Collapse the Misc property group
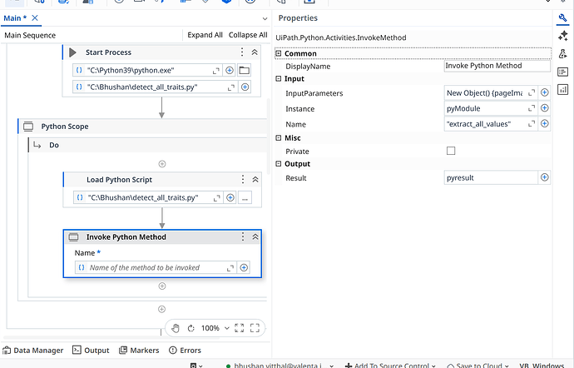 click(x=279, y=138)
